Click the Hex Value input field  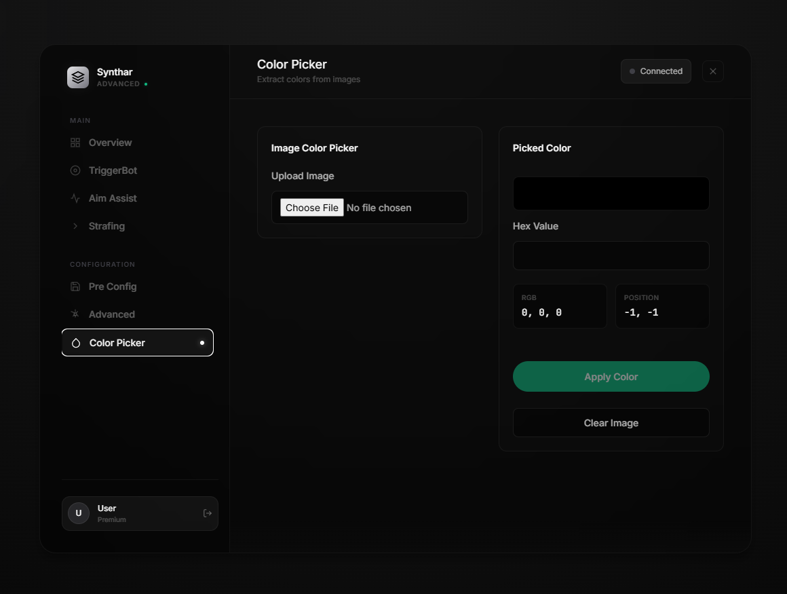point(611,256)
